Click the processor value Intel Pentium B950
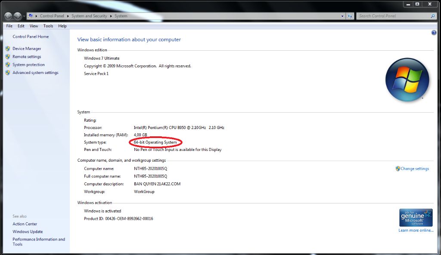The image size is (441, 255). 179,127
